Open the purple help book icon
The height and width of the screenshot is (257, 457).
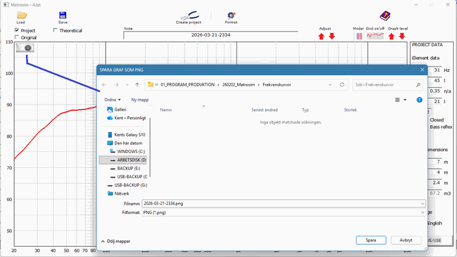384,16
